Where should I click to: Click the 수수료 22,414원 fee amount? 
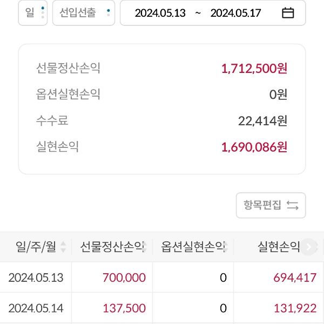pyautogui.click(x=262, y=120)
